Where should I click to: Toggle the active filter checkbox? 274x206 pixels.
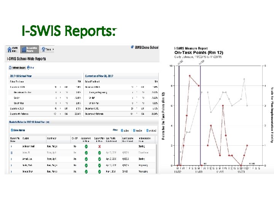122,130
